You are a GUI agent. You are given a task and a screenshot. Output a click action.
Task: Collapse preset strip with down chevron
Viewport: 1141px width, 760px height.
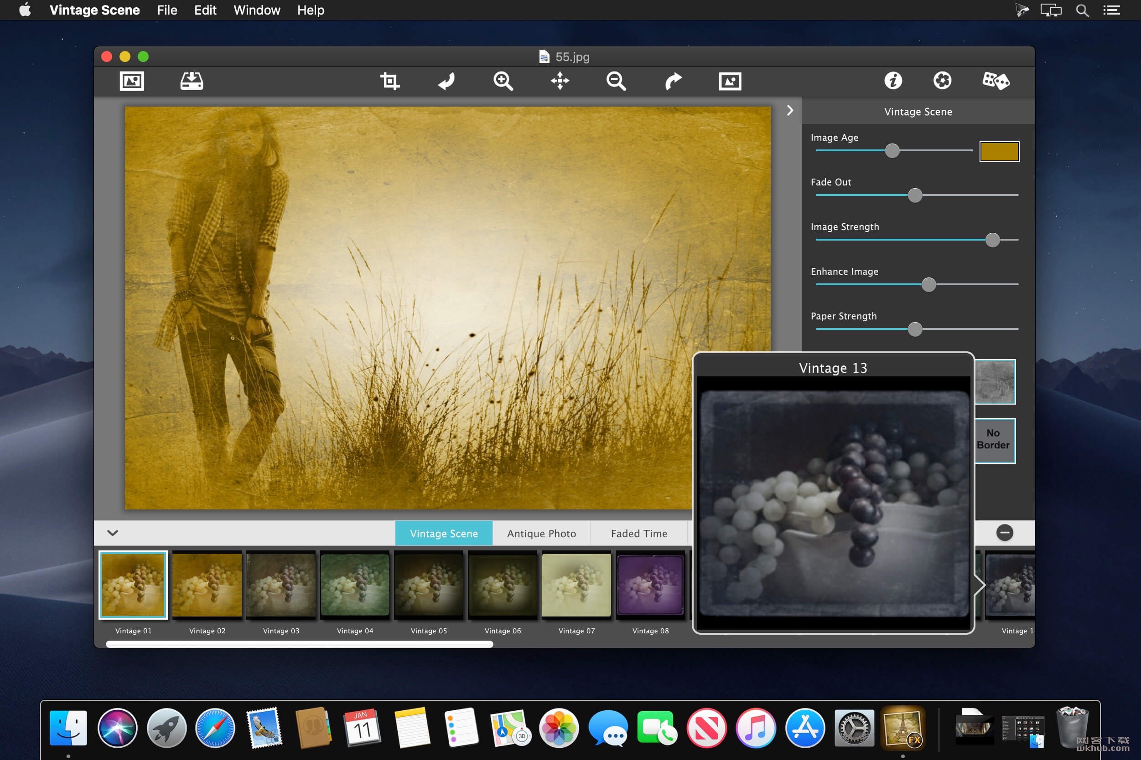pos(113,533)
